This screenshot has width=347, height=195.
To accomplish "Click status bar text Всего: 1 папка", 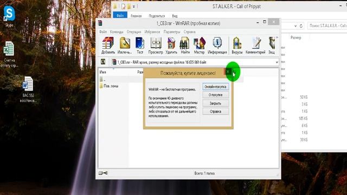I will (204, 173).
